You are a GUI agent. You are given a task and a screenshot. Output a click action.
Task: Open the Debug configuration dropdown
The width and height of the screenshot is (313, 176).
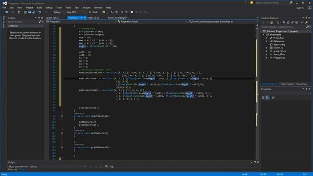[x=59, y=12]
